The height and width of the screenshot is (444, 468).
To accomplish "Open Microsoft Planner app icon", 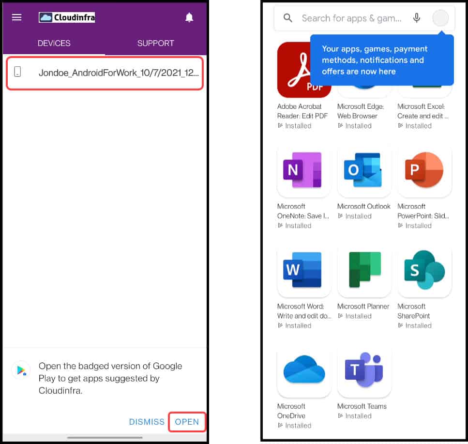I will pyautogui.click(x=364, y=270).
